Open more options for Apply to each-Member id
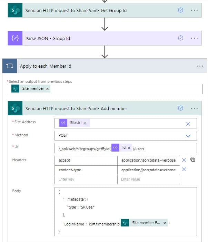 coord(200,66)
